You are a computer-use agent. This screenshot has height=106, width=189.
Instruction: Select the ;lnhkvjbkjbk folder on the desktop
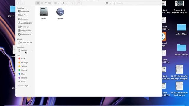[182, 27]
